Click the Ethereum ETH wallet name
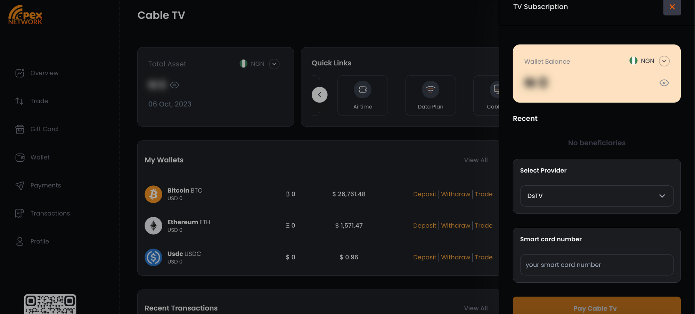The image size is (695, 314). tap(189, 222)
